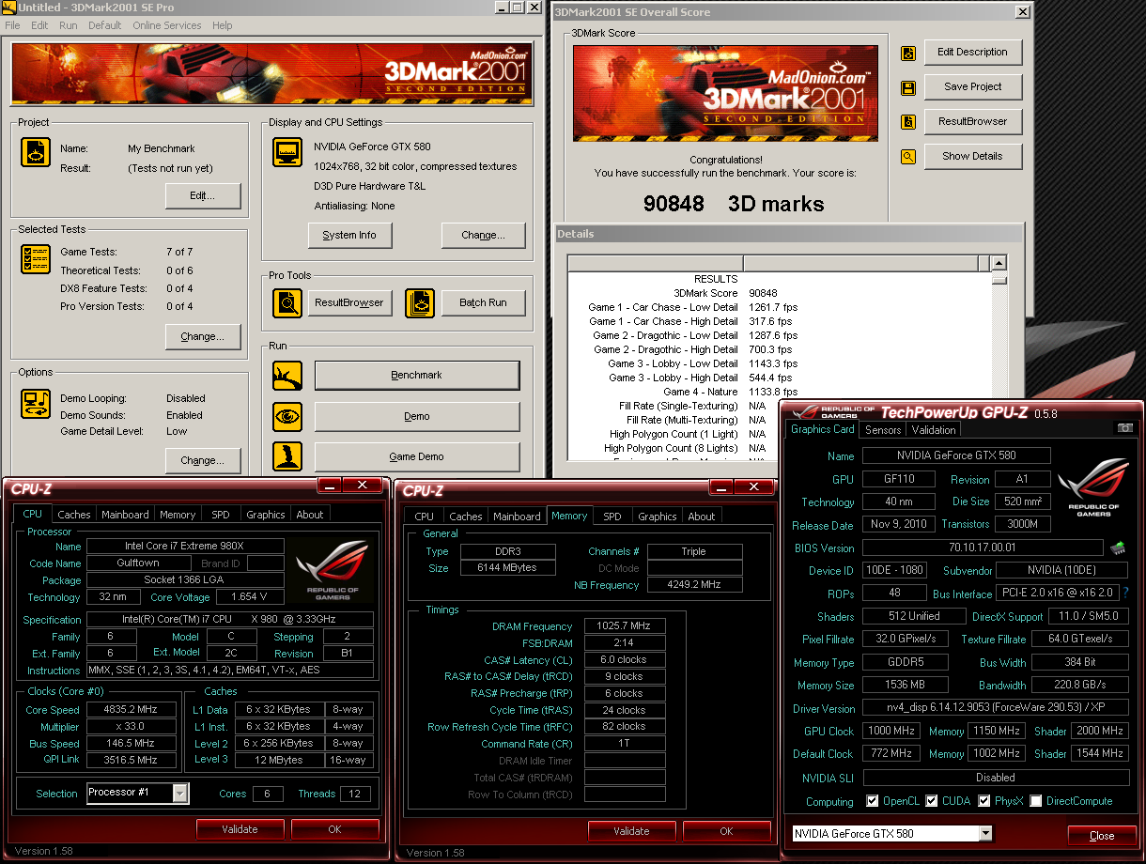The width and height of the screenshot is (1146, 864).
Task: Click the Details list scroll up arrow
Action: (999, 264)
